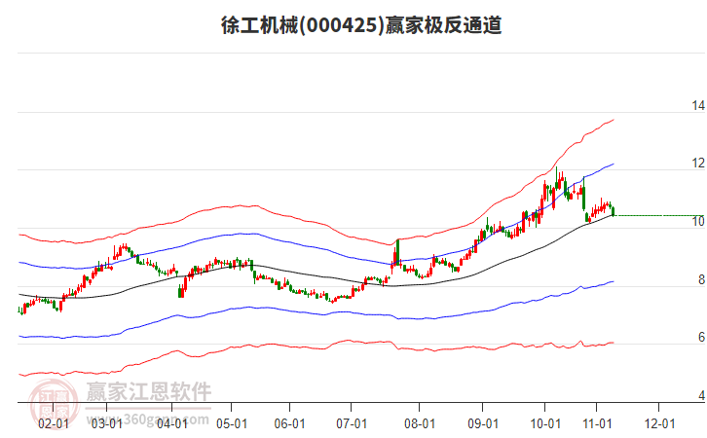Image resolution: width=707 pixels, height=438 pixels.
Task: Click the price axis value 14
Action: (x=698, y=105)
